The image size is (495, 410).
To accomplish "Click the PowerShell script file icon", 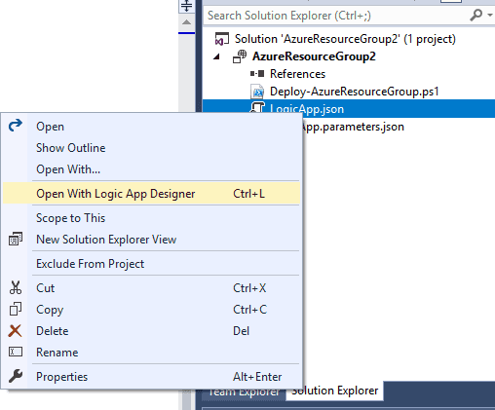I will point(257,92).
